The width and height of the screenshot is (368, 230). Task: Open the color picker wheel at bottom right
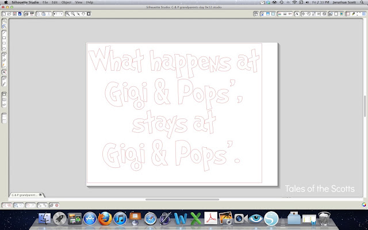[364, 205]
